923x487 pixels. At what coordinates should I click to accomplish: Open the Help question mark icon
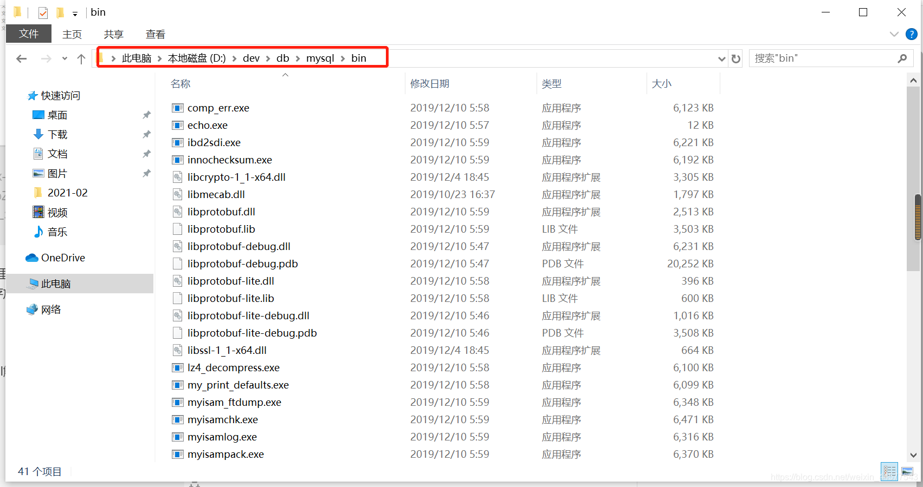click(912, 34)
